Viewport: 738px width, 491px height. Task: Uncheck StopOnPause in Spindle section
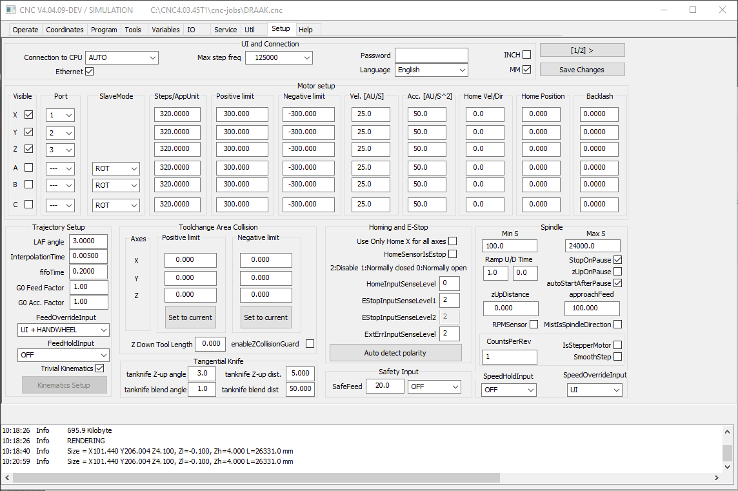click(618, 260)
